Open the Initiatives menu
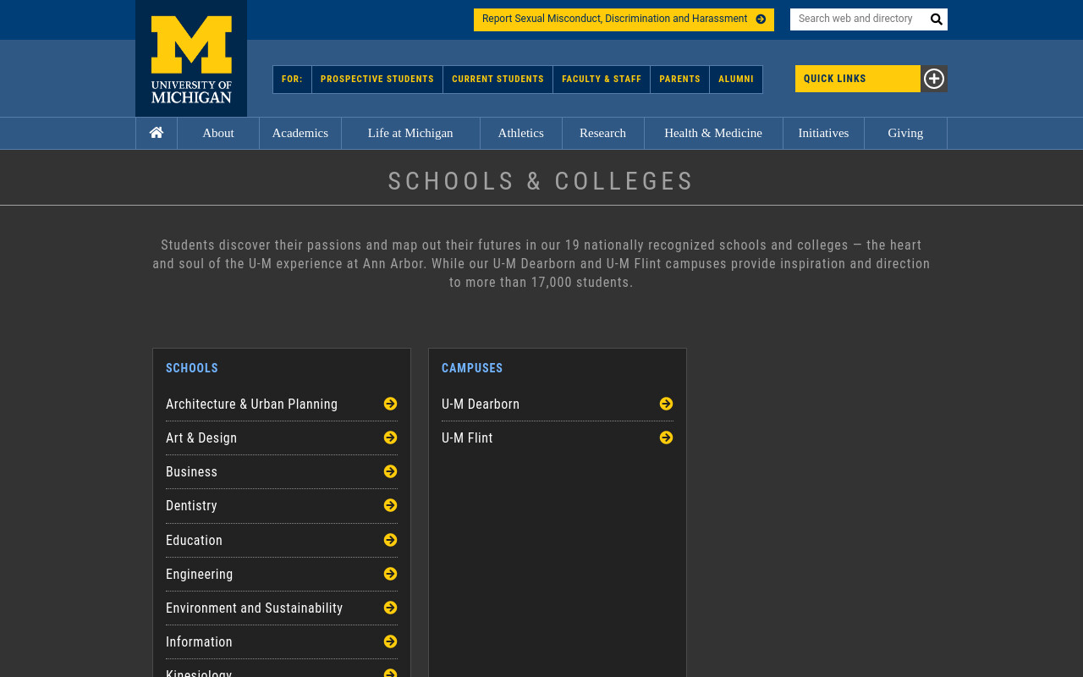Screen dimensions: 1083x677 coord(823,133)
